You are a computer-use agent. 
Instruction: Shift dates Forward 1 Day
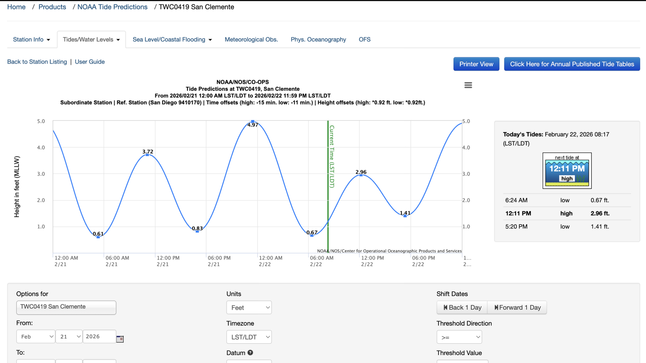click(517, 308)
